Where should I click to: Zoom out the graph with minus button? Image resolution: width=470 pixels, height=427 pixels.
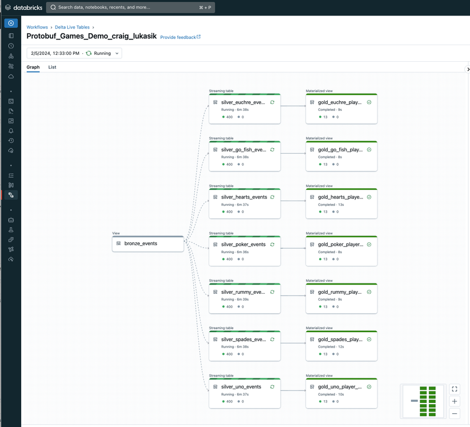click(x=455, y=413)
